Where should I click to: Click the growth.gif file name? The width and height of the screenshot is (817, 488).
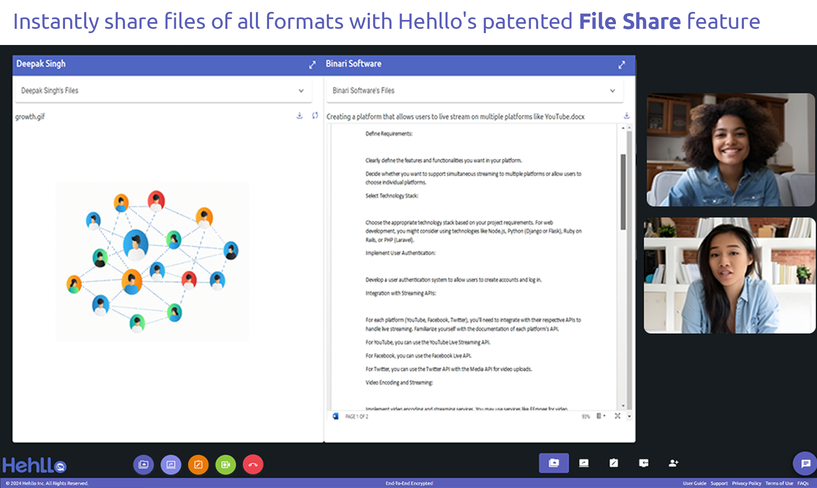click(30, 117)
